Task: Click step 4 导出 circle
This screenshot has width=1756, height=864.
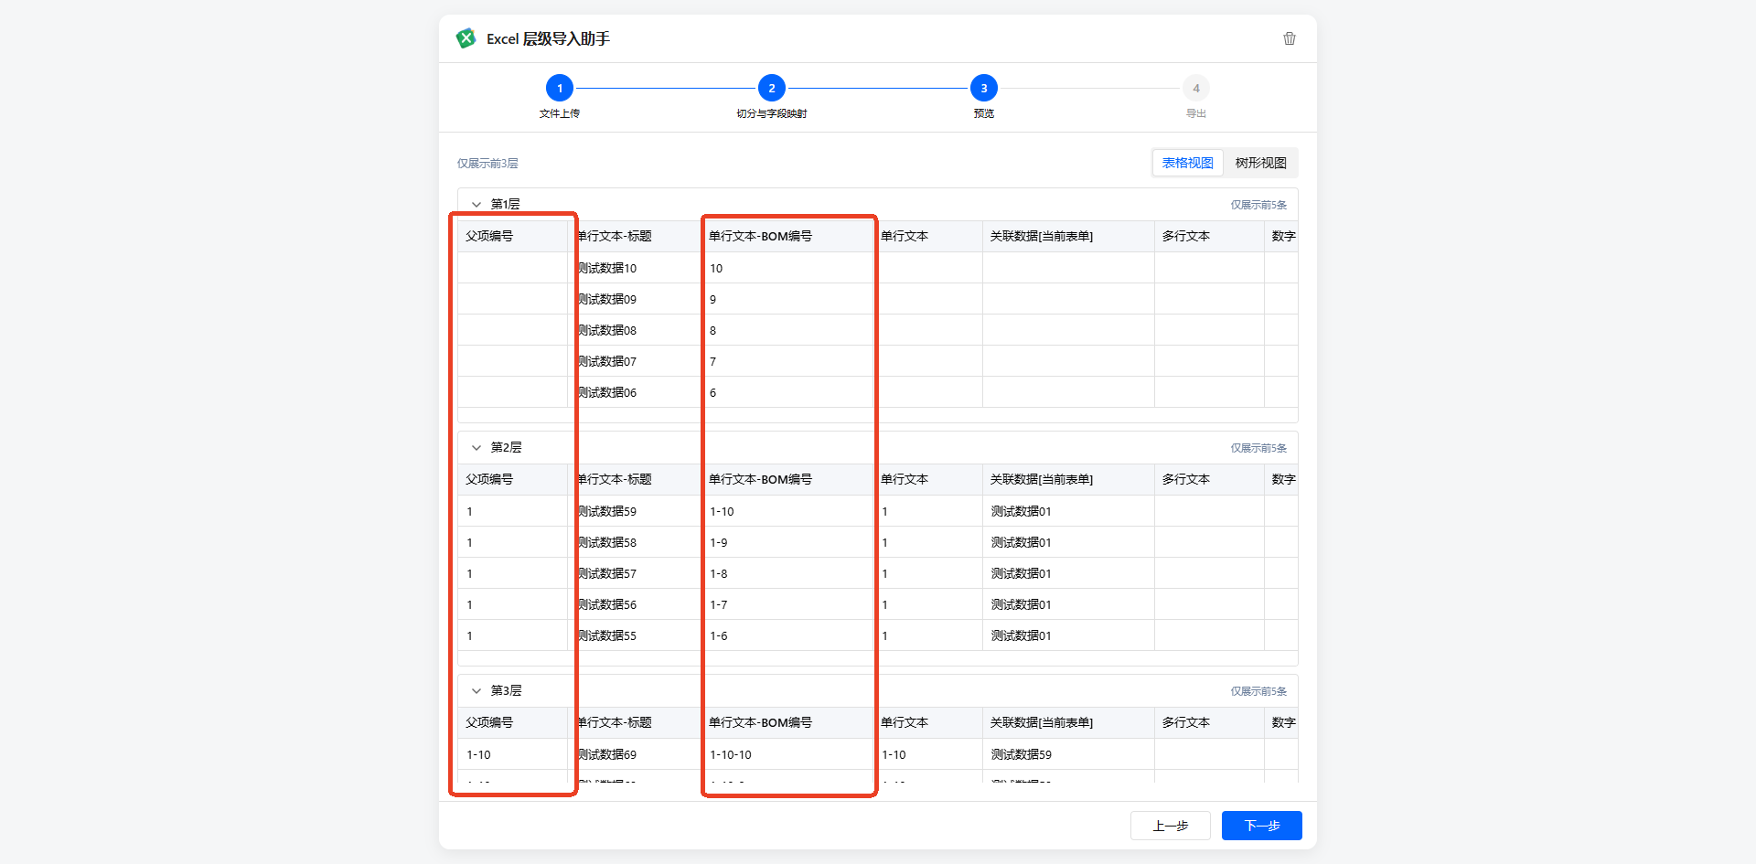Action: pyautogui.click(x=1196, y=89)
